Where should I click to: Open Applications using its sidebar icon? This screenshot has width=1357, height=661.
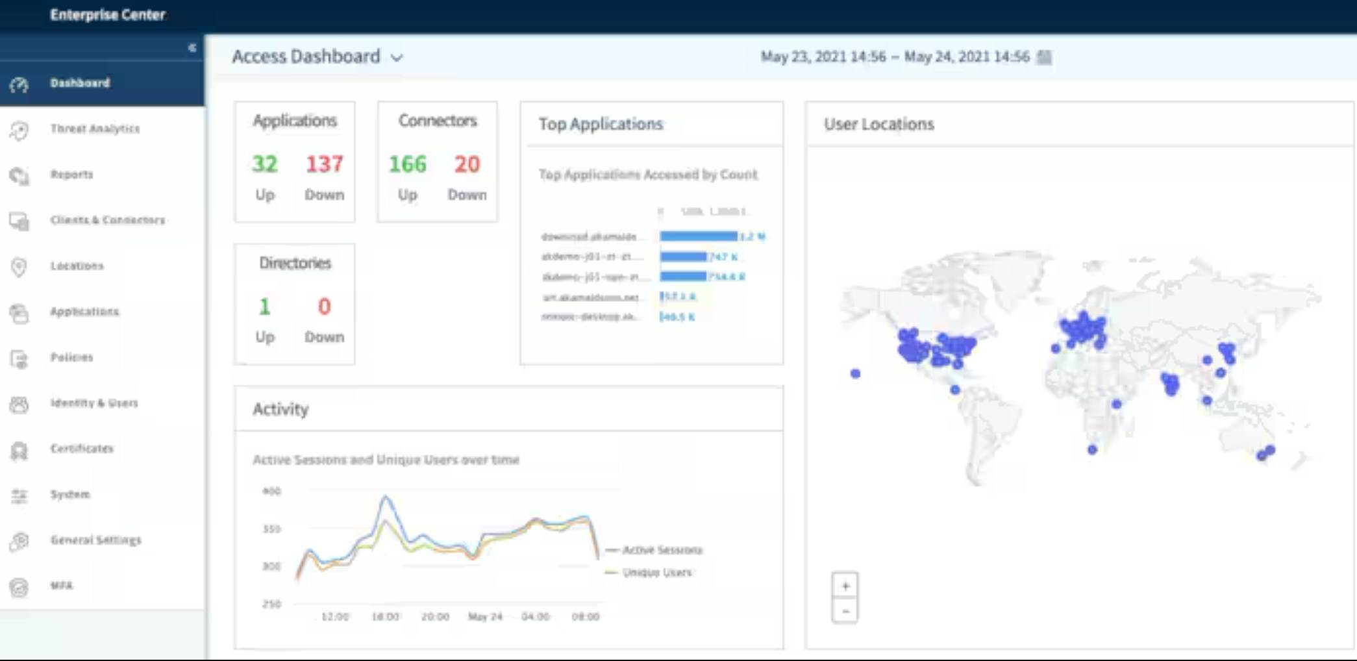point(19,312)
